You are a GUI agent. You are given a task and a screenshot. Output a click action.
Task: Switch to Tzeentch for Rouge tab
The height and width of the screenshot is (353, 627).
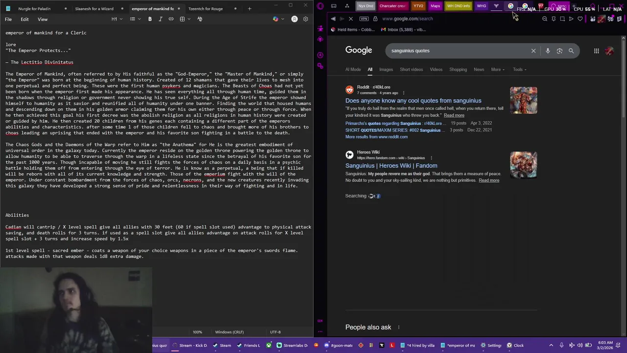pos(205,9)
